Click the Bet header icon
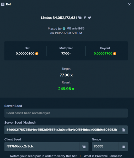Image resolution: width=134 pixels, height=158 pixels. tap(3, 4)
